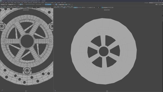Screen dimensions: 163x92
Task: Open Panels menu in right viewport panel
Action: tap(72, 6)
